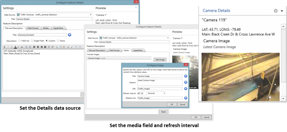Undo the last edit in the editor
This screenshot has height=132, width=287.
click(x=76, y=47)
